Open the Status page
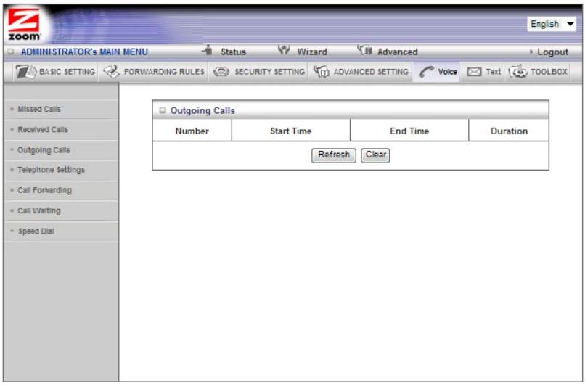 click(x=233, y=52)
